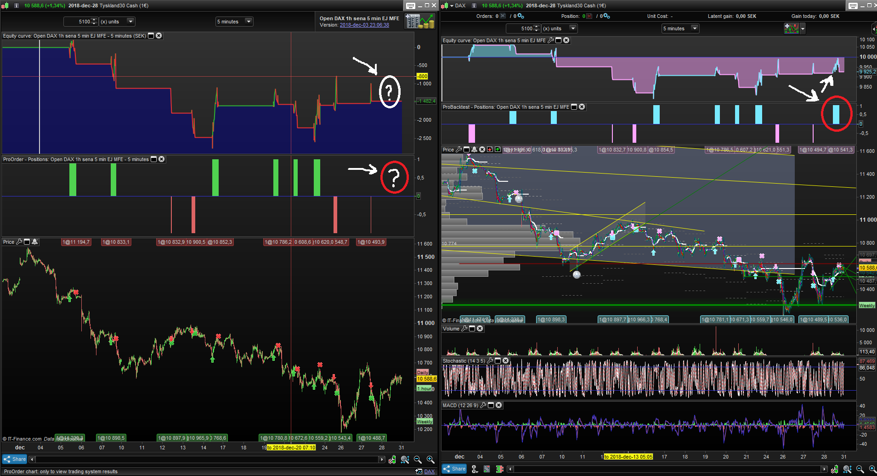The image size is (877, 476).
Task: Increase the 5100 units stepper in left chart
Action: coord(94,20)
